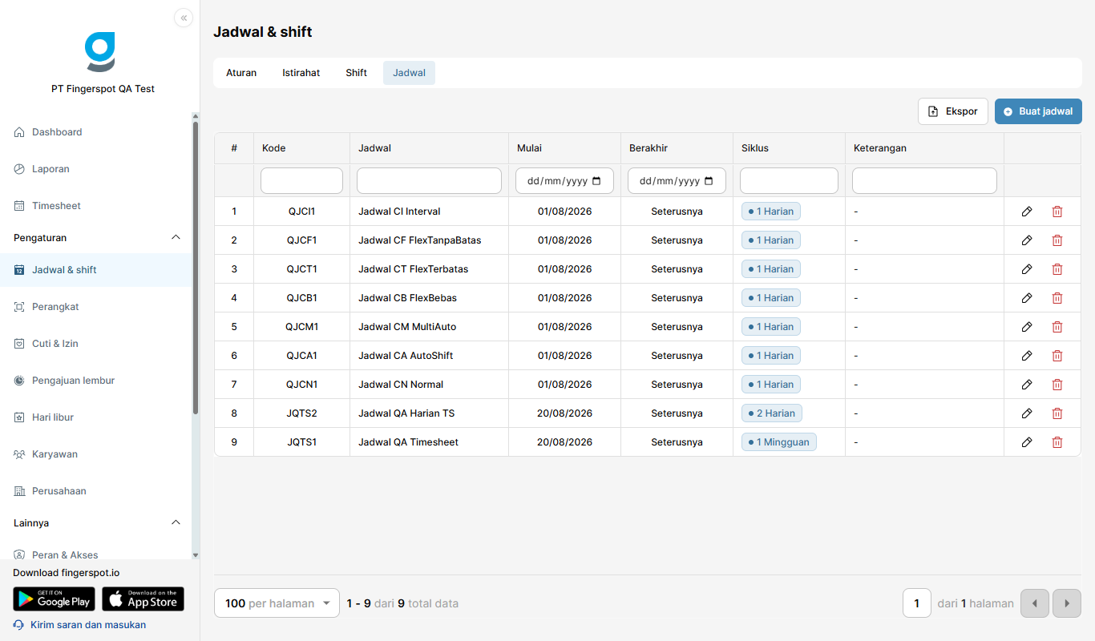Edit the Jadwal CI Interval row
The width and height of the screenshot is (1095, 641).
[x=1027, y=212]
